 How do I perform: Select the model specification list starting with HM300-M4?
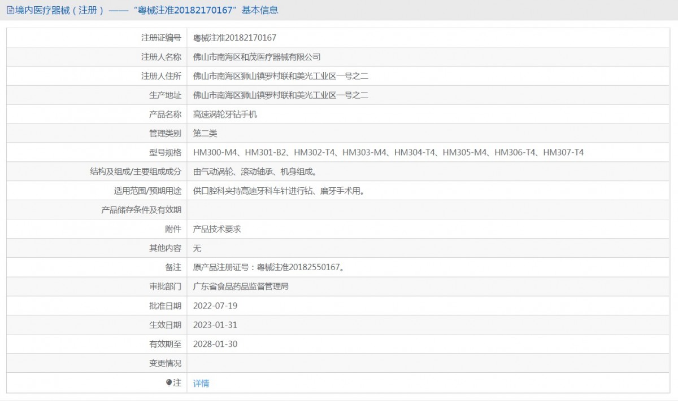(388, 152)
